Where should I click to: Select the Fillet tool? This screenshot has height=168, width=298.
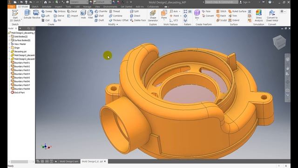pyautogui.click(x=90, y=14)
